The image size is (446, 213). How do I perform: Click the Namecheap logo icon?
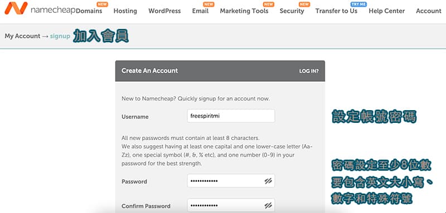point(16,8)
